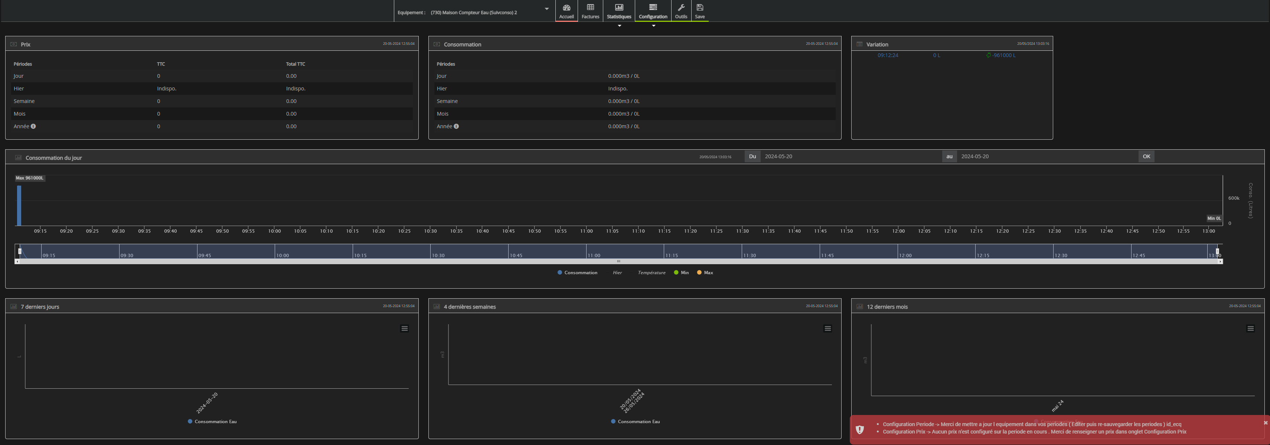Open the 12 derniers mois chart menu
The image size is (1270, 445).
click(1250, 329)
